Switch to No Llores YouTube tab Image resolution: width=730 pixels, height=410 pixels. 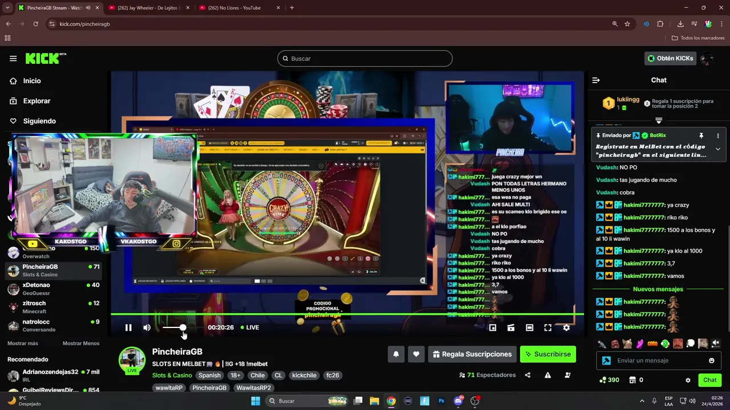240,8
